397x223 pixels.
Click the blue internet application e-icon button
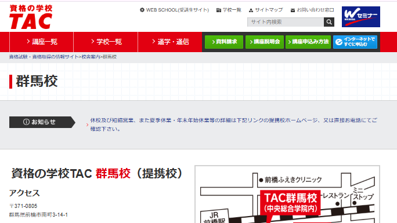355,42
